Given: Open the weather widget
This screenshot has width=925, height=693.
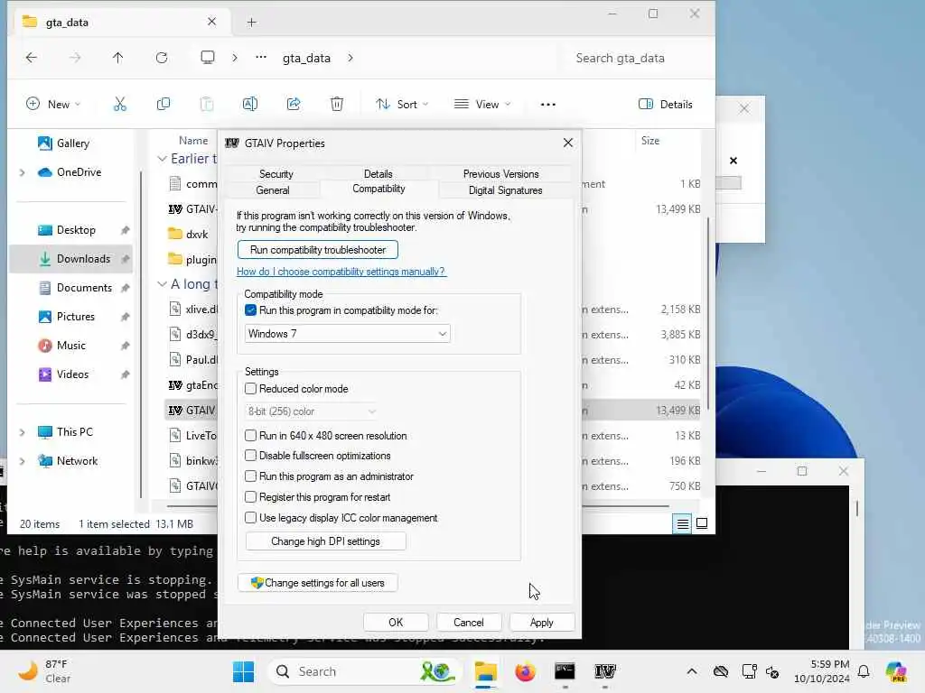Looking at the screenshot, I should (44, 671).
